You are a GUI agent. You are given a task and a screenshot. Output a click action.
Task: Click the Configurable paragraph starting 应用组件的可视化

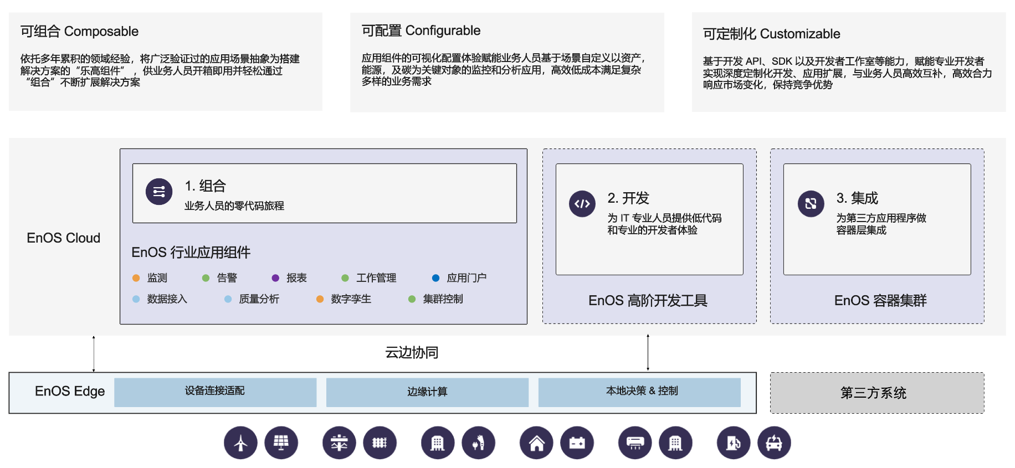click(x=504, y=70)
